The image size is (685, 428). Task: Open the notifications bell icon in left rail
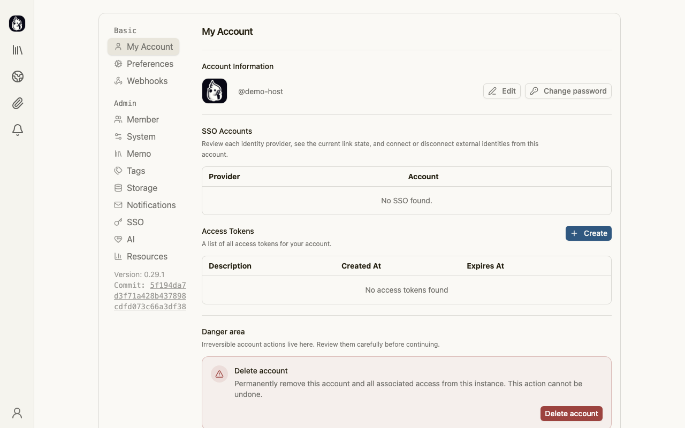pos(17,130)
